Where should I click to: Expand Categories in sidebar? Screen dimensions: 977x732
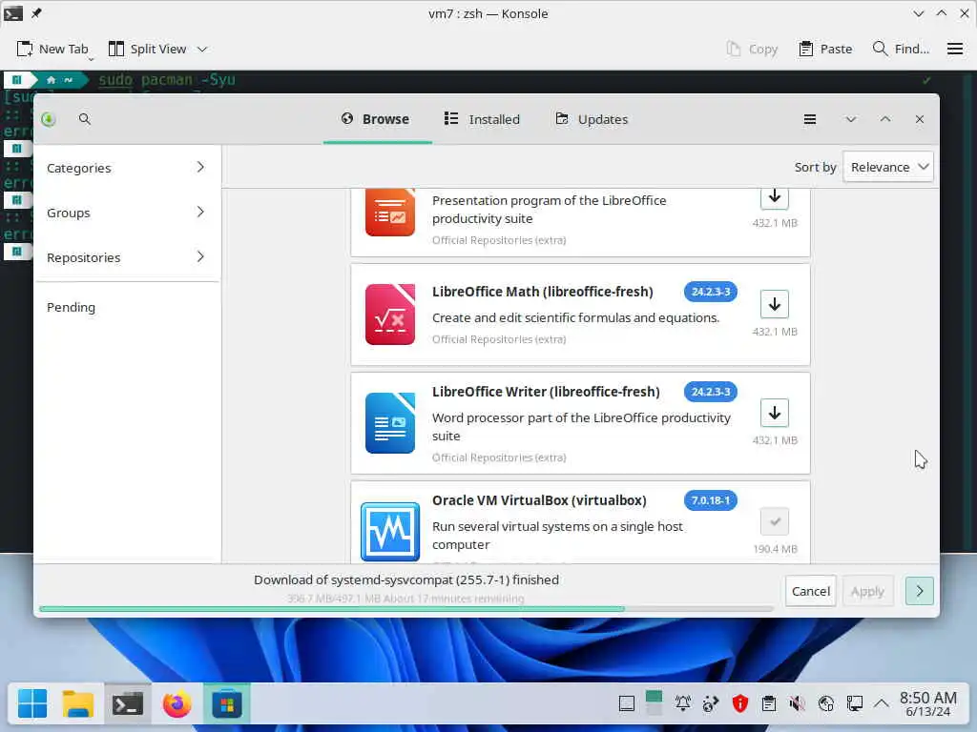[127, 168]
